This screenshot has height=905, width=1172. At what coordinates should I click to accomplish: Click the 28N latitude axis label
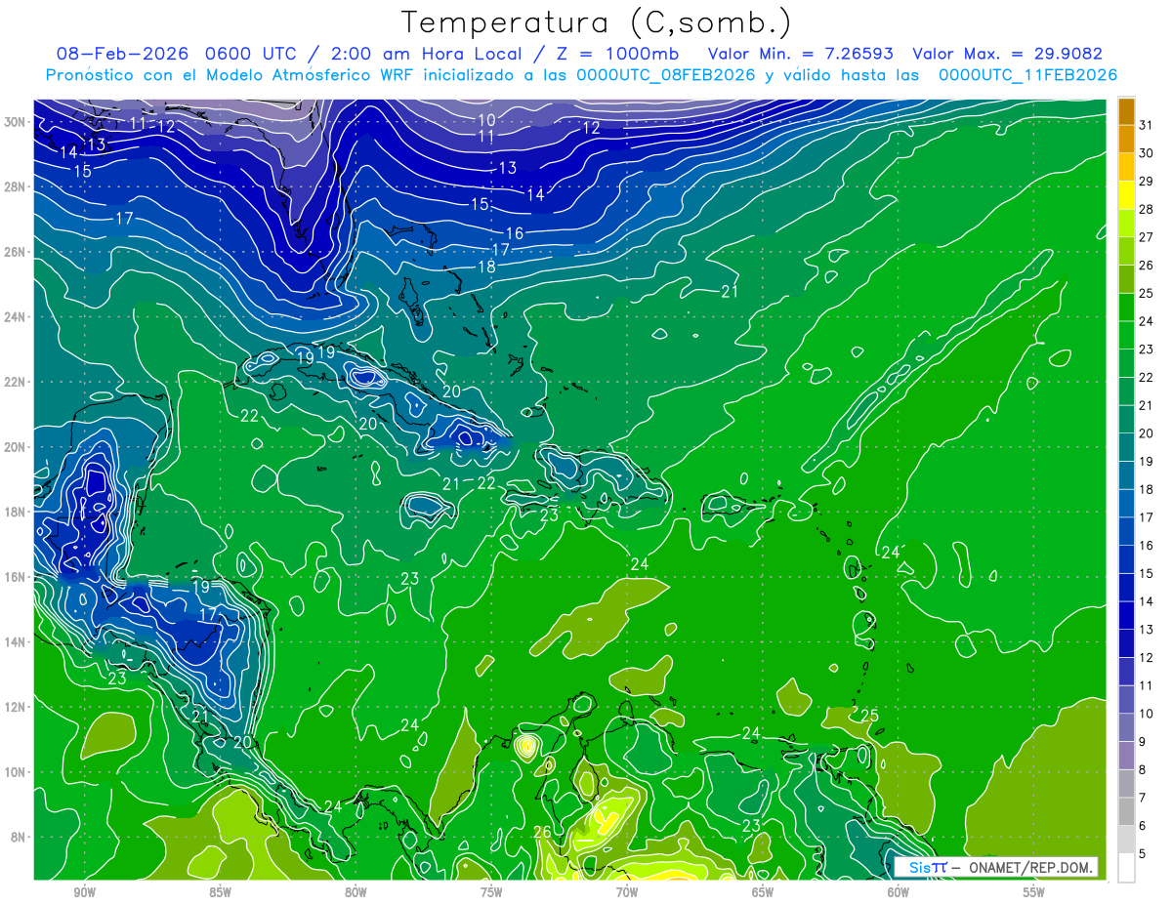[x=15, y=186]
